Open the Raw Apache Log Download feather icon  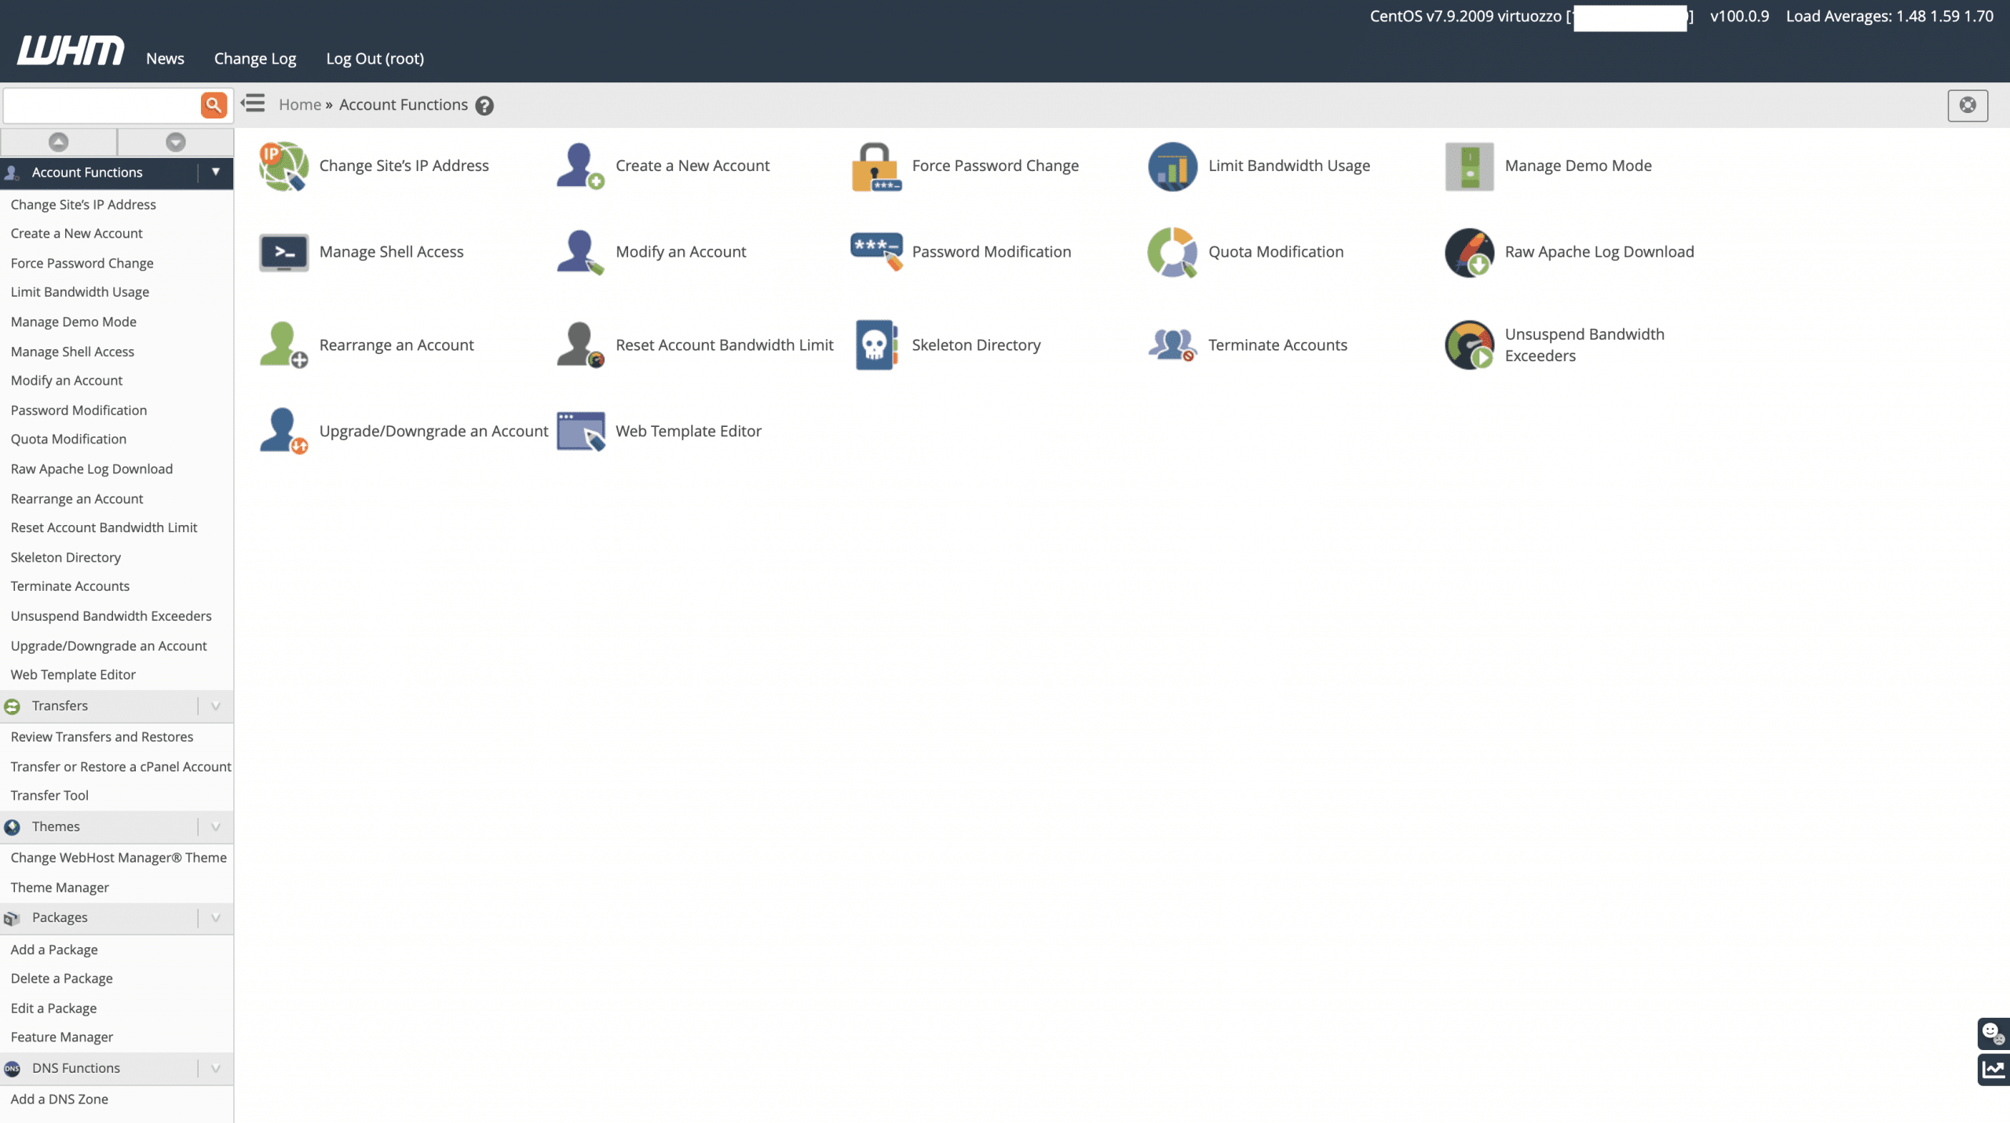(x=1469, y=252)
